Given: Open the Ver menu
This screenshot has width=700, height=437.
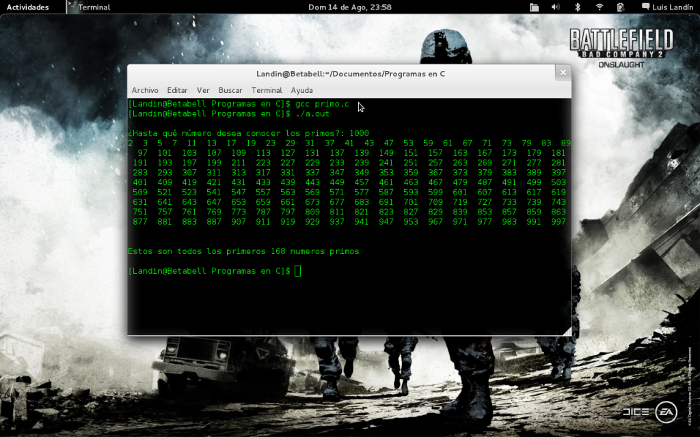Looking at the screenshot, I should point(203,90).
